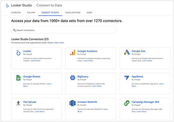Screen dimensions: 174x122
Task: Open the Google Ads connector title
Action: pyautogui.click(x=138, y=51)
